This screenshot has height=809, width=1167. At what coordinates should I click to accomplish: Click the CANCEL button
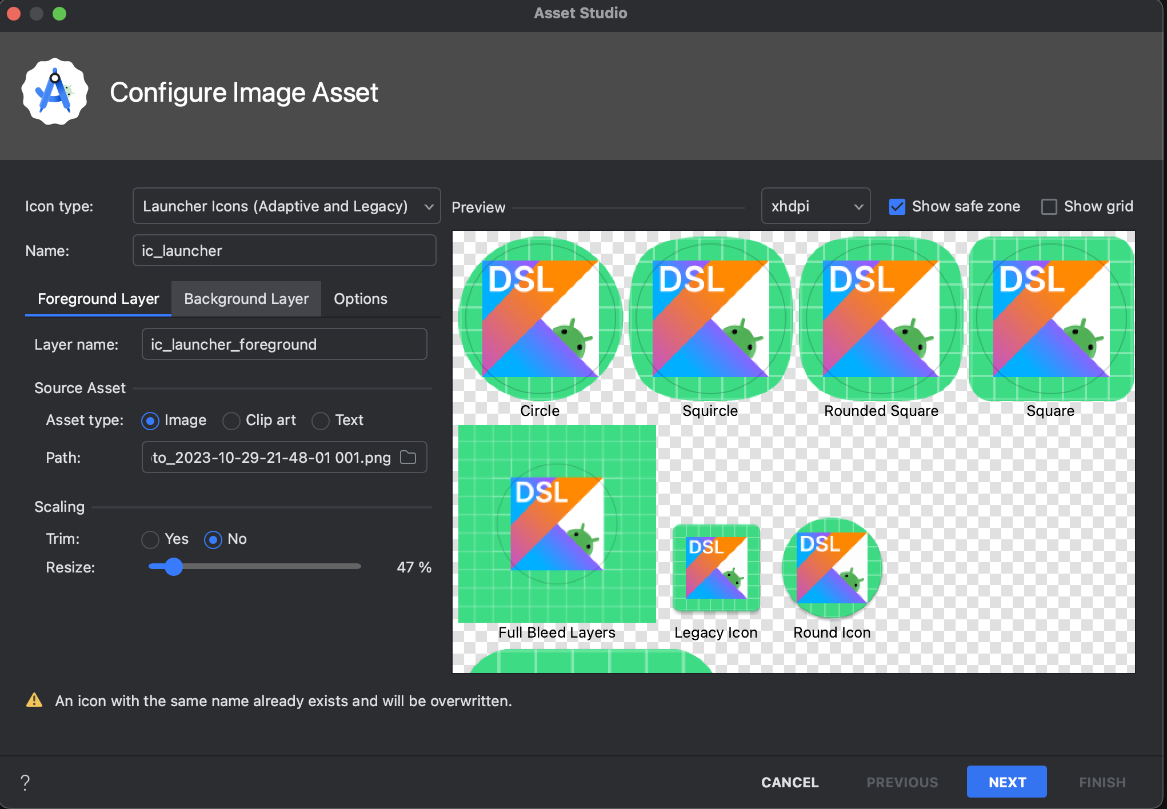(790, 782)
